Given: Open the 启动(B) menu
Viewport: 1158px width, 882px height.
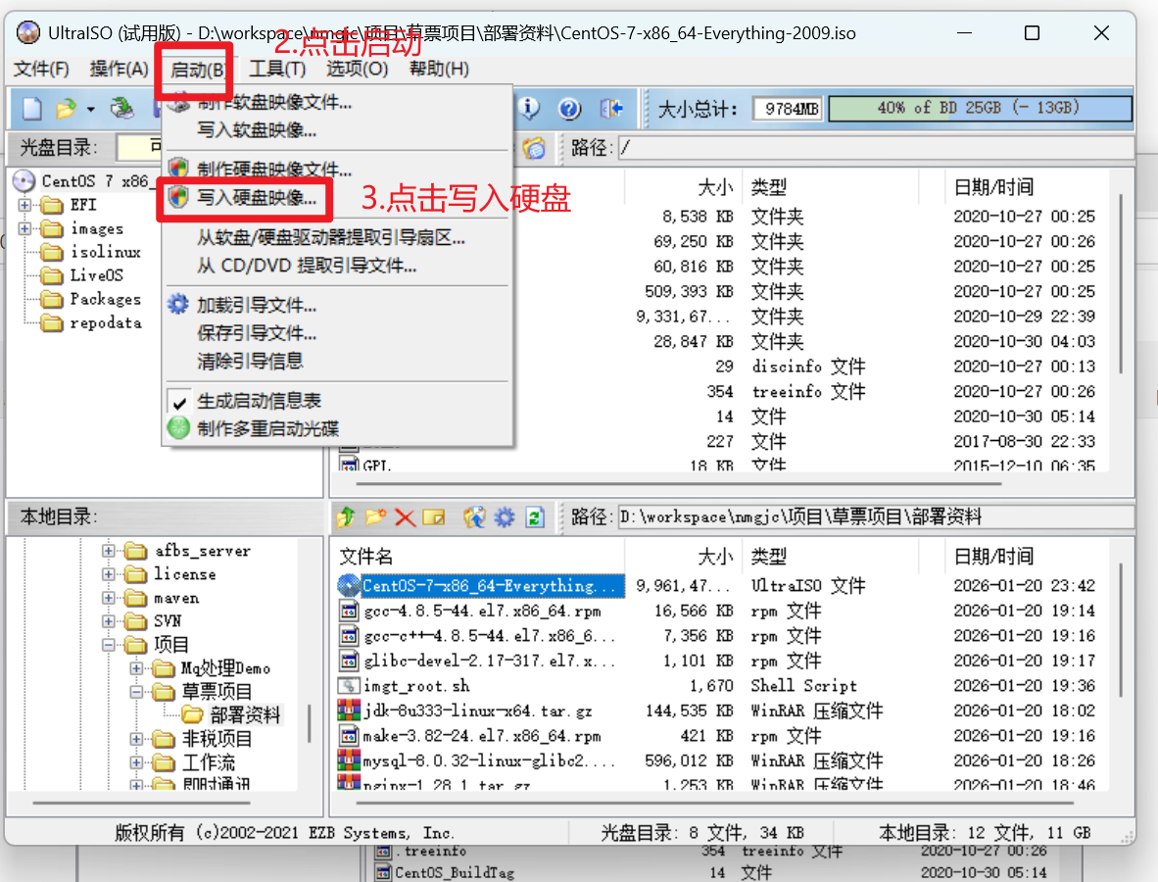Looking at the screenshot, I should (x=197, y=70).
